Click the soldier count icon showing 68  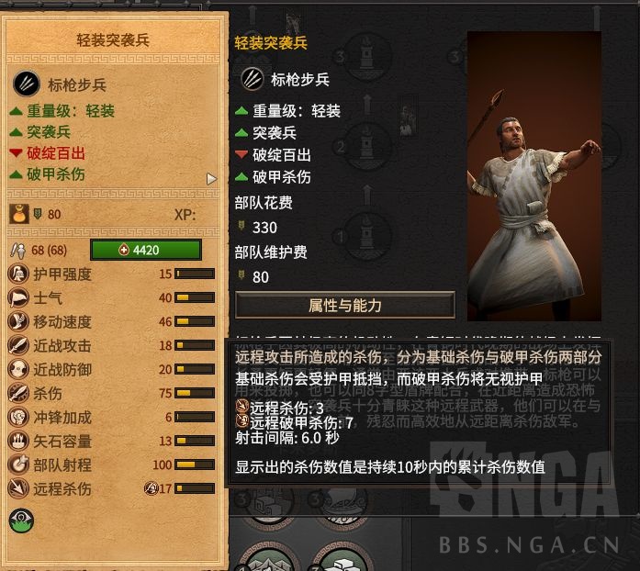click(18, 251)
